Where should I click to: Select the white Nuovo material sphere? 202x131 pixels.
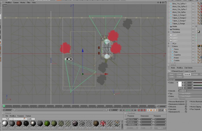(5, 124)
